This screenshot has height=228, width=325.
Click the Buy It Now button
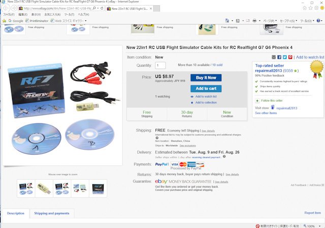[206, 78]
